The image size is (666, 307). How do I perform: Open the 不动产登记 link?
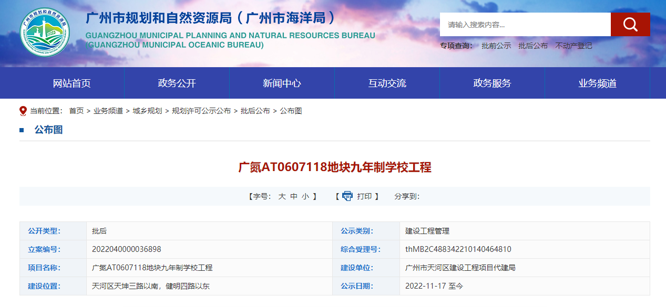573,46
